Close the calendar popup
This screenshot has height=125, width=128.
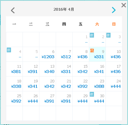124,5
